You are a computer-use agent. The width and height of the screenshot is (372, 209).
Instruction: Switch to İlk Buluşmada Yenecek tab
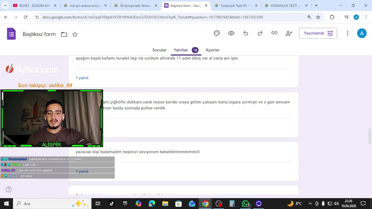[x=136, y=6]
